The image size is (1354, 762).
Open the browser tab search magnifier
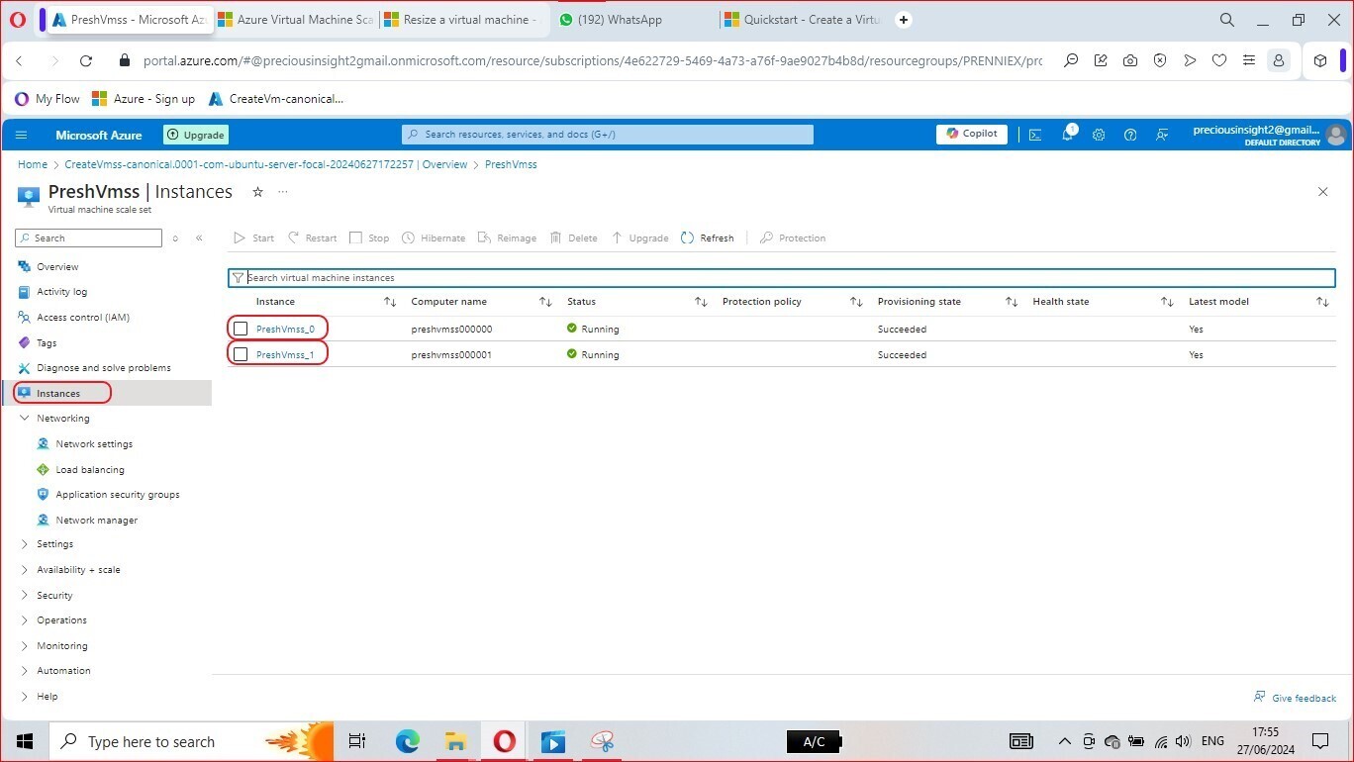pos(1227,20)
